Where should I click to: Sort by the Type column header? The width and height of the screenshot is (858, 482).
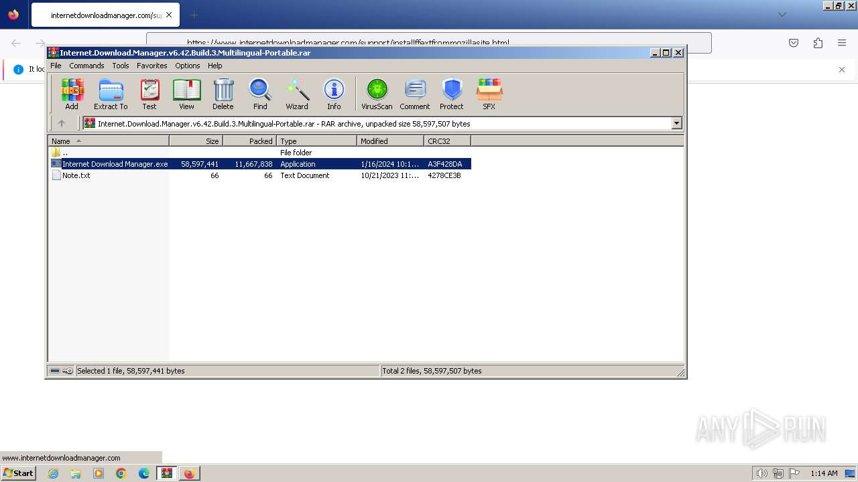click(316, 141)
